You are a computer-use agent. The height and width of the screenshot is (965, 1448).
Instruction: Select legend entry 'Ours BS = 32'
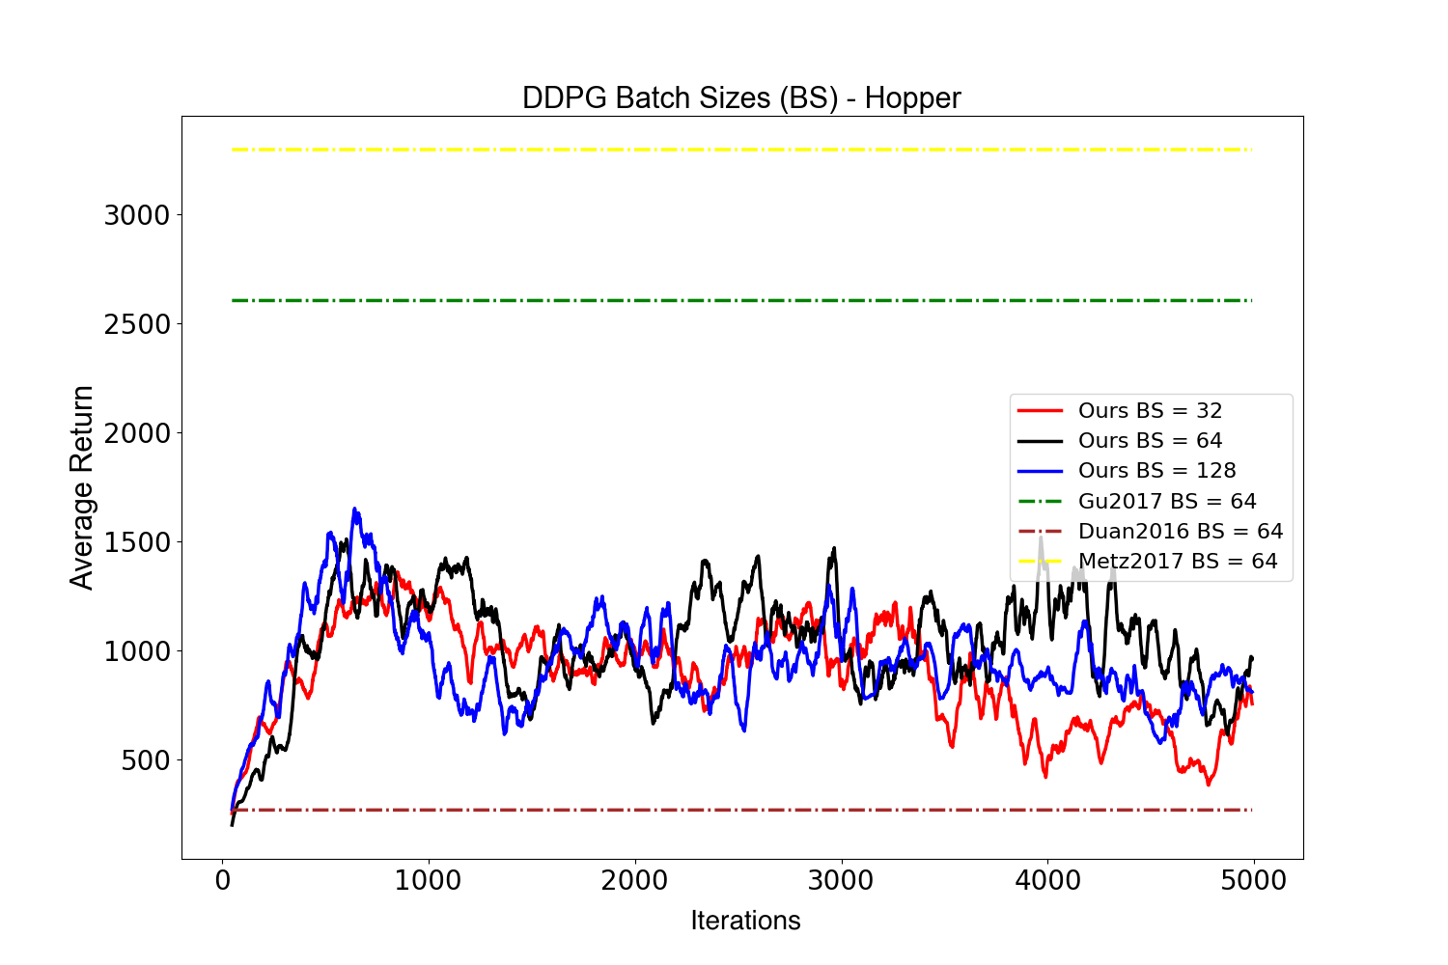click(1151, 410)
